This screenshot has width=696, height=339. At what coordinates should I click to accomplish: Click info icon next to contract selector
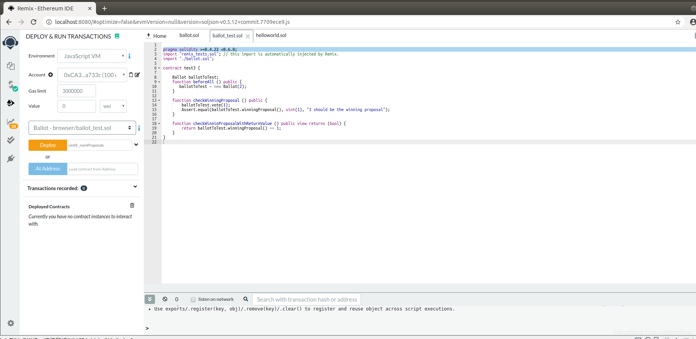point(139,128)
